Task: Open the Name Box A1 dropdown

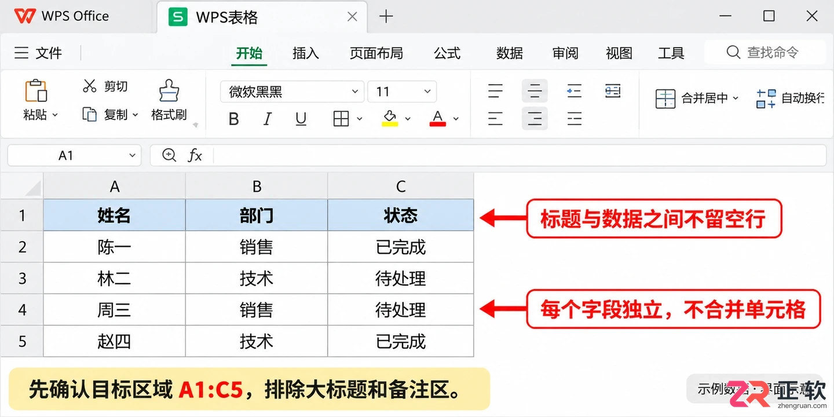Action: pyautogui.click(x=133, y=155)
